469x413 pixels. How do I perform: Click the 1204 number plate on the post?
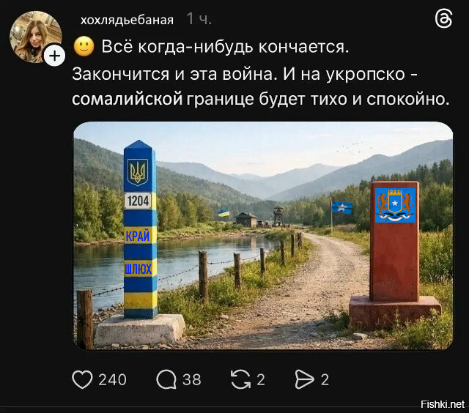pos(138,201)
